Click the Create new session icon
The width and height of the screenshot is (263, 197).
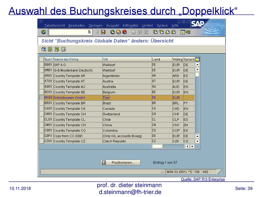[182, 32]
